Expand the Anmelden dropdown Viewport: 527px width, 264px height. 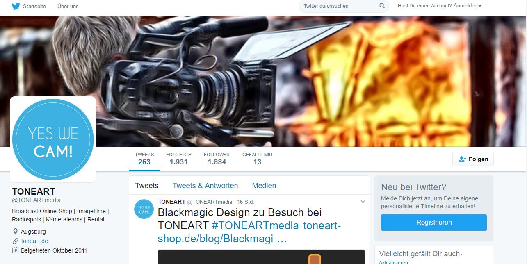468,6
